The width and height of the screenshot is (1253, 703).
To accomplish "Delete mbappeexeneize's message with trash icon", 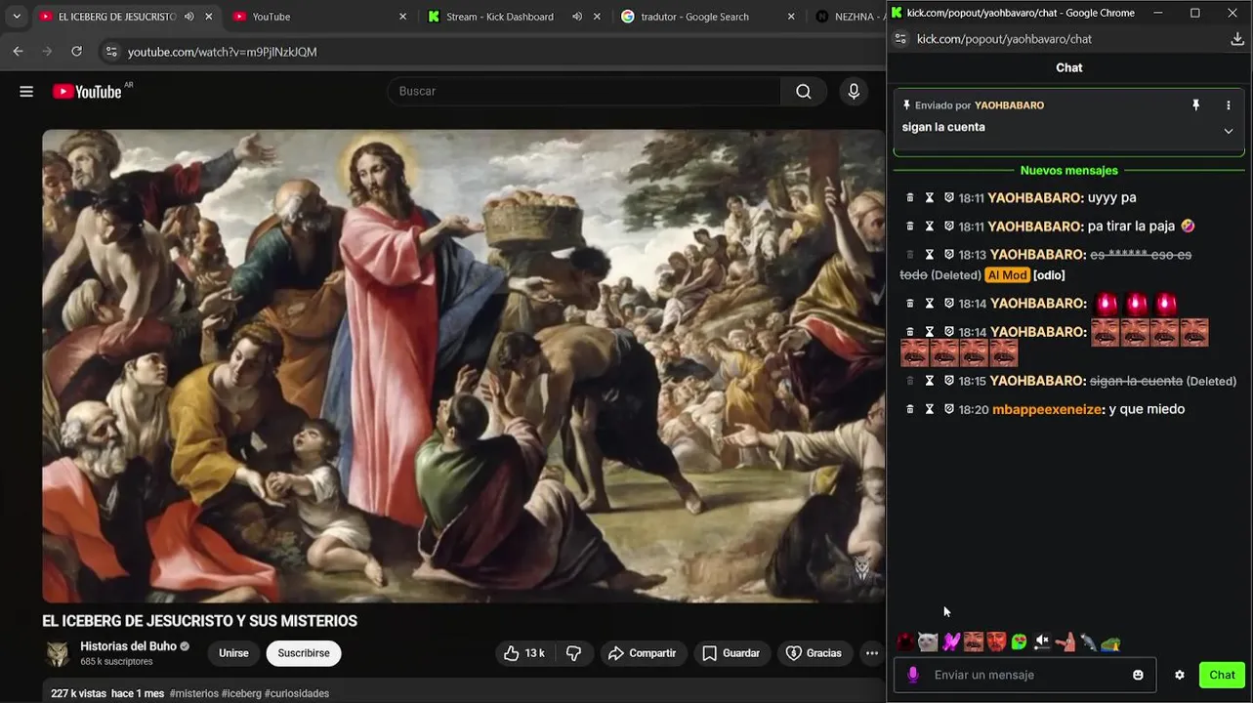I will pyautogui.click(x=910, y=409).
